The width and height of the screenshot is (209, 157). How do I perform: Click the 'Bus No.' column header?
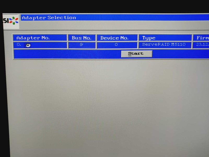82,38
